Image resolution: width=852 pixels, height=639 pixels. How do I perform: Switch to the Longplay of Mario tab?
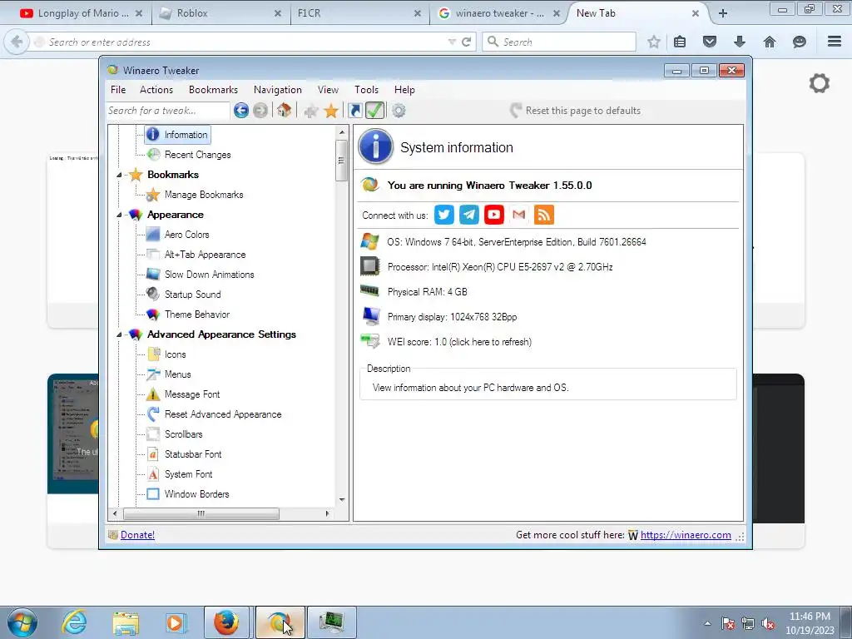[82, 13]
